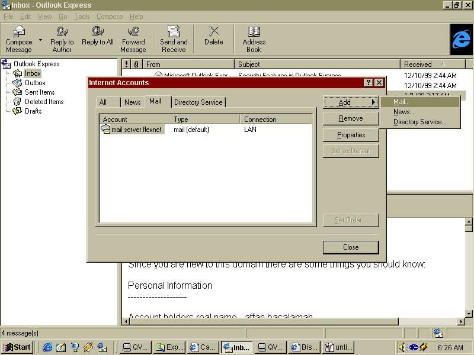Screen dimensions: 474x355
Task: Switch to the News tab
Action: [x=132, y=102]
